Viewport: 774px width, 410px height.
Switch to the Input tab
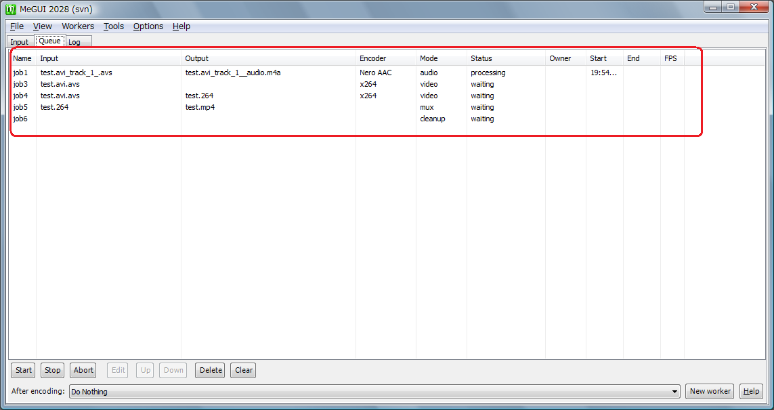pos(20,42)
